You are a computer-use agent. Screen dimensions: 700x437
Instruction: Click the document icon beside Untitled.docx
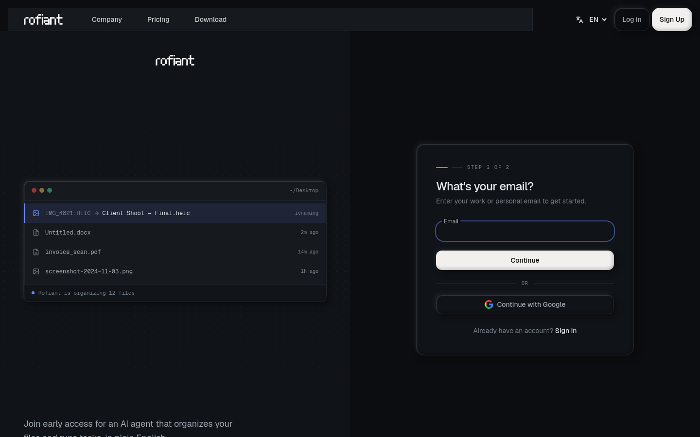pyautogui.click(x=36, y=233)
